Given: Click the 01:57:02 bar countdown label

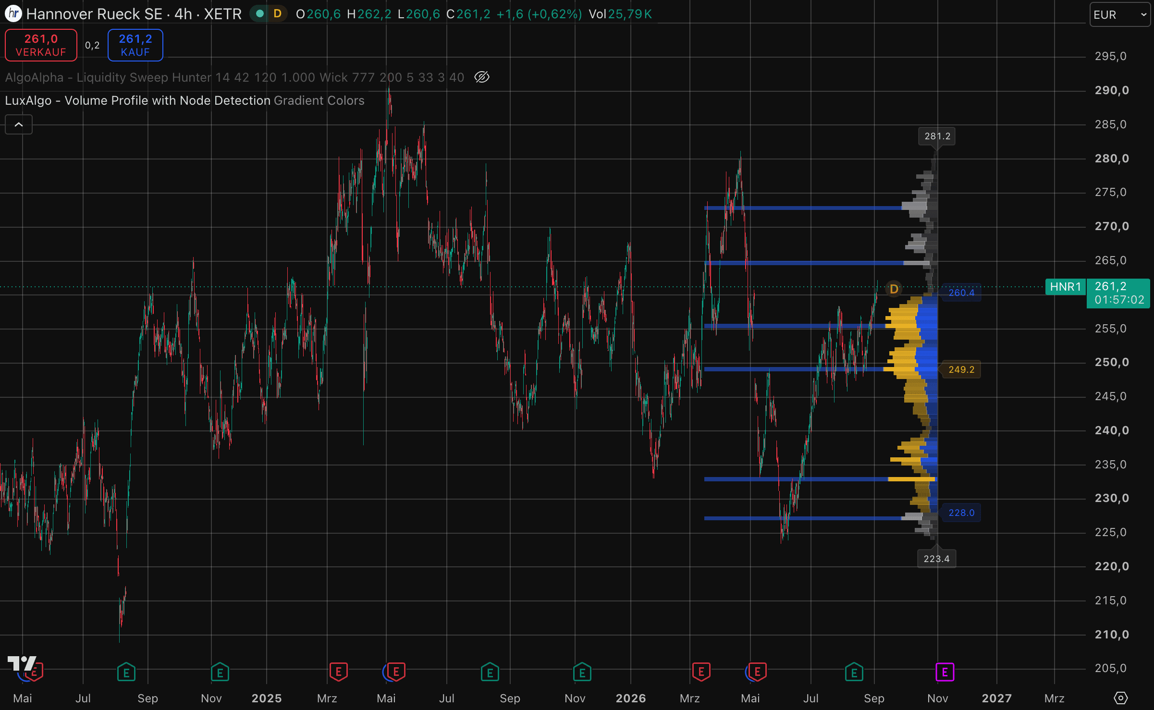Looking at the screenshot, I should [x=1119, y=300].
